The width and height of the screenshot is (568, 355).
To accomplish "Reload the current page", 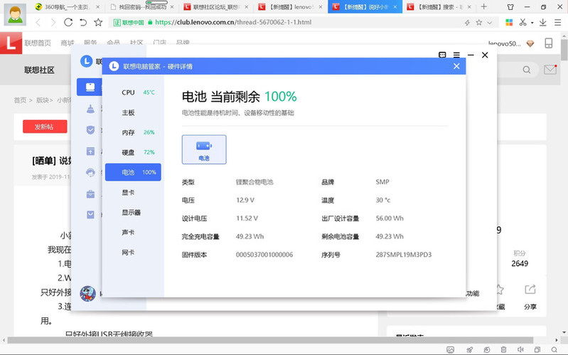I will (x=68, y=23).
